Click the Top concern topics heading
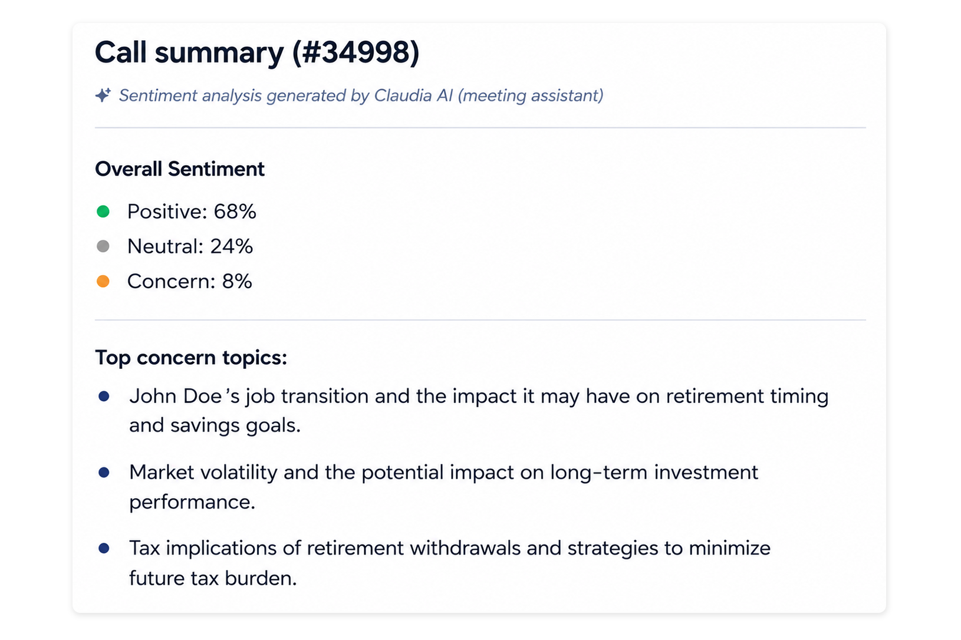The width and height of the screenshot is (961, 640). tap(191, 358)
